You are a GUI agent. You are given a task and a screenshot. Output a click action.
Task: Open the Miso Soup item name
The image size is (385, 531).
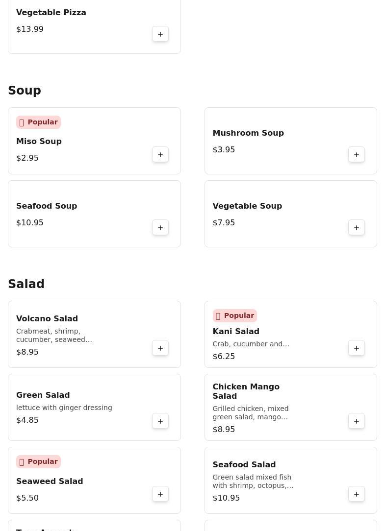click(39, 141)
